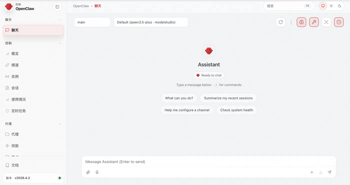Send the message with the paper plane icon
350x185 pixels.
329,172
